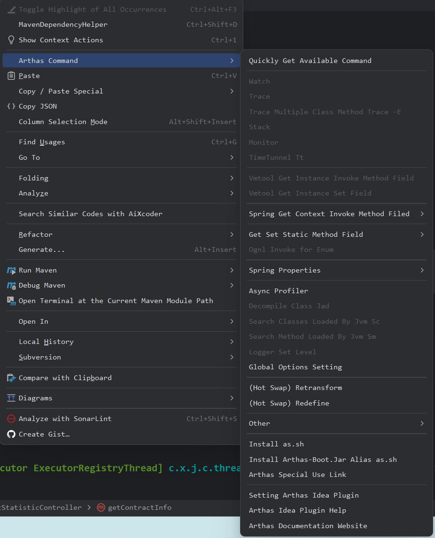Click the lightbulb icon beside Show Context Actions

pyautogui.click(x=11, y=40)
